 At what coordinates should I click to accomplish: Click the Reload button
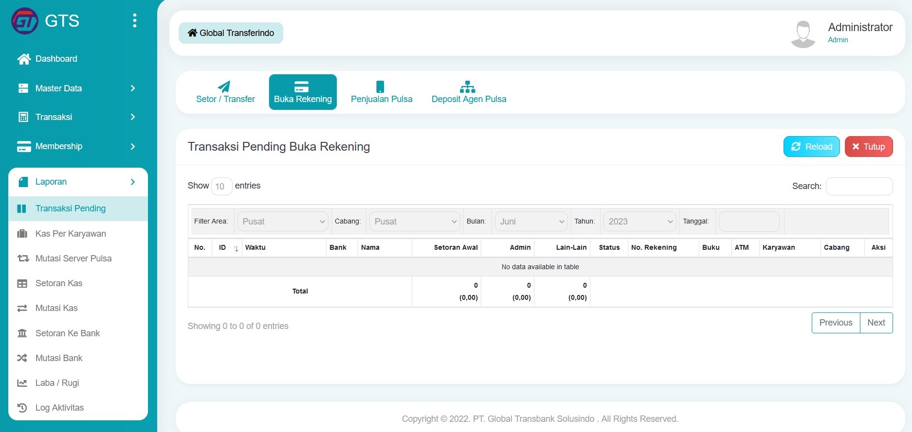coord(811,147)
